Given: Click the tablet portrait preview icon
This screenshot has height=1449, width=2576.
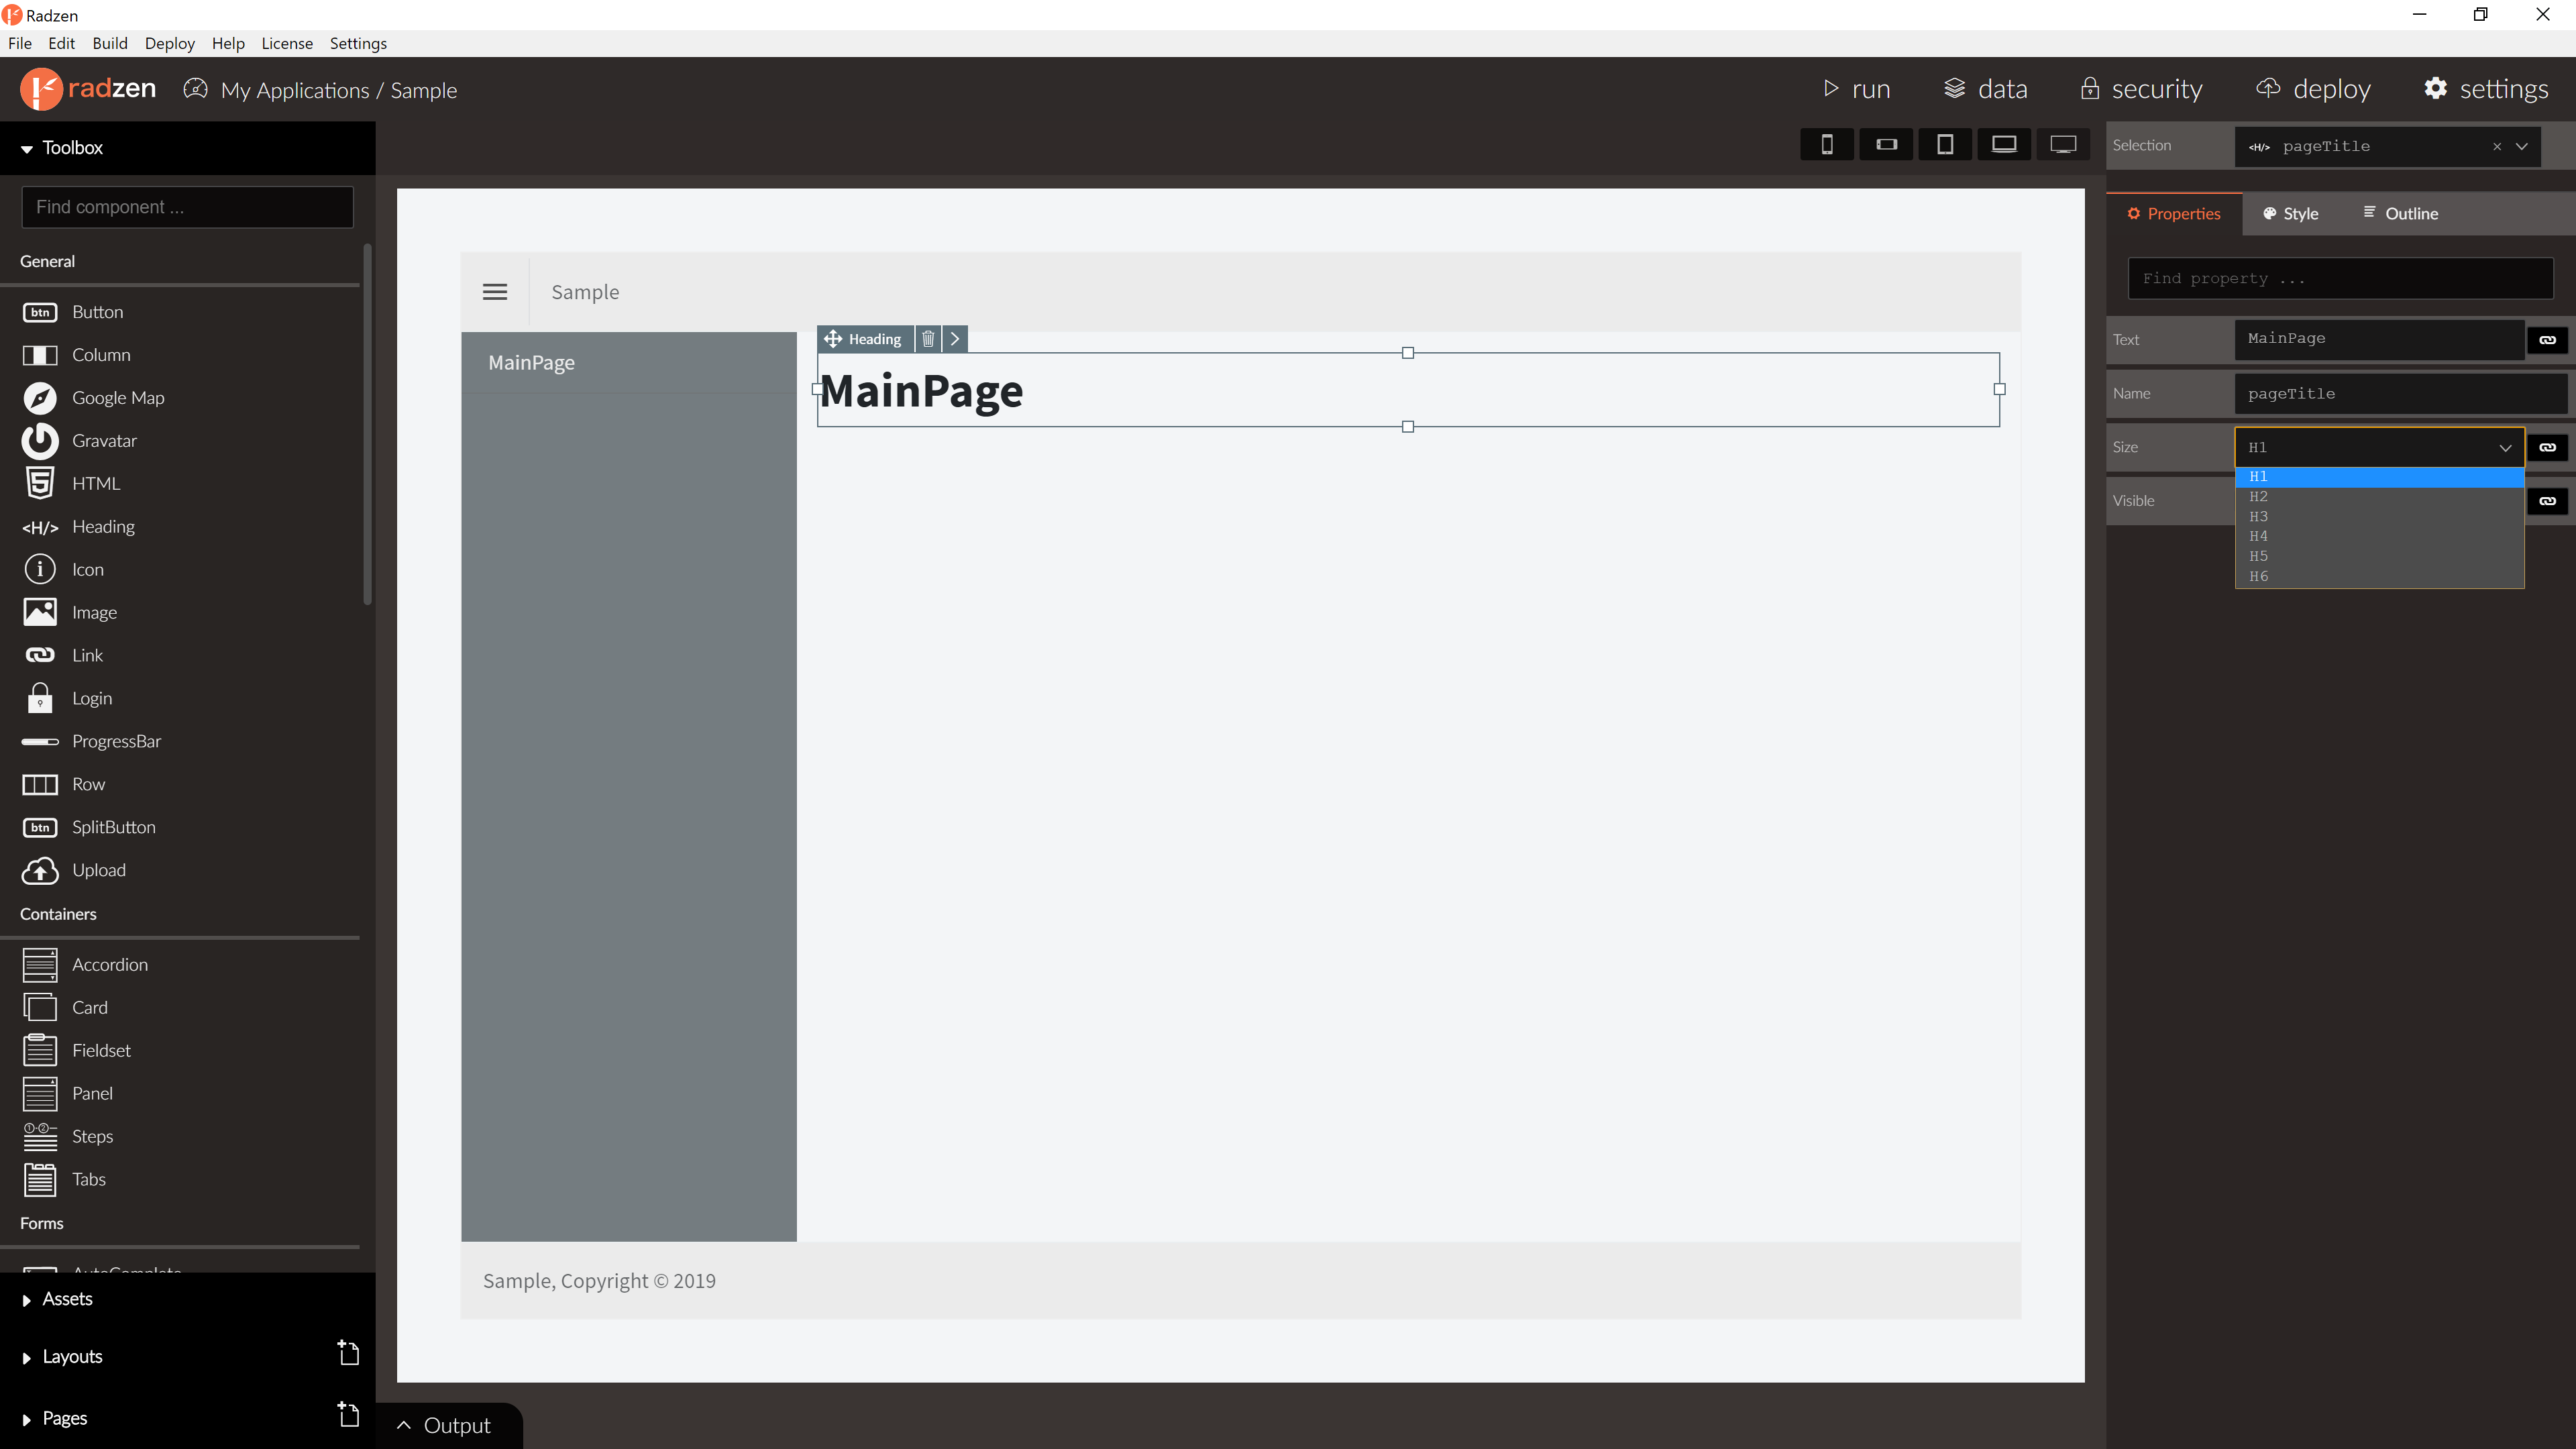Looking at the screenshot, I should (x=1944, y=145).
